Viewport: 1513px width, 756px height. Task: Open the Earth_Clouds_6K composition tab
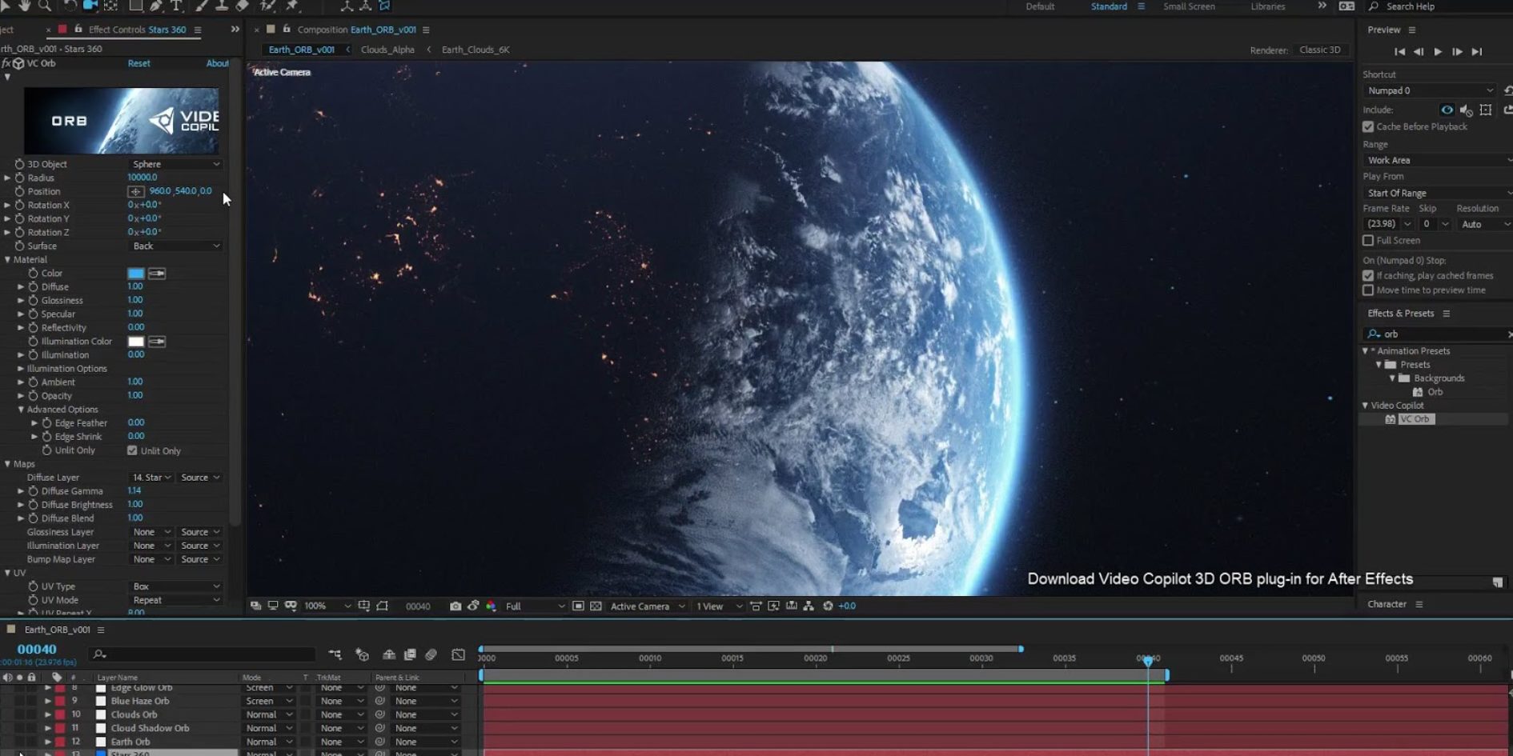point(476,50)
